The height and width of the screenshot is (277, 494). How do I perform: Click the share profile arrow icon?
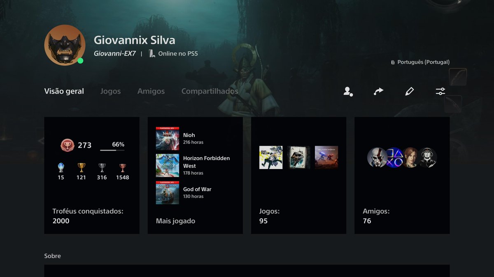(x=378, y=92)
